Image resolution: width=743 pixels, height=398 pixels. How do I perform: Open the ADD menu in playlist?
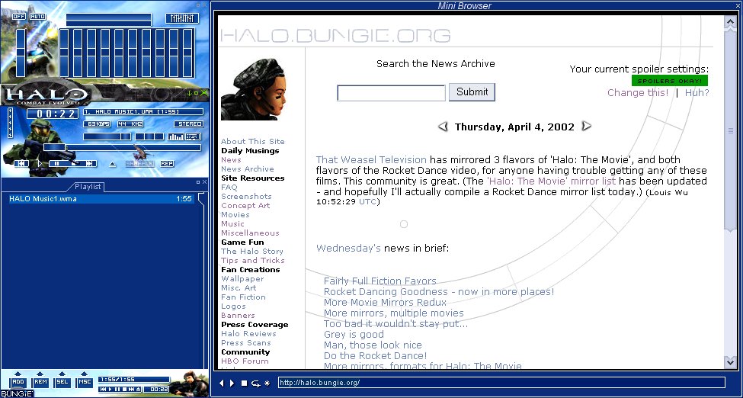(x=18, y=382)
